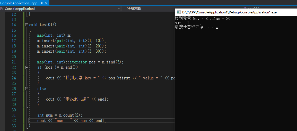The width and height of the screenshot is (297, 131).
Task: Click the 'else' keyword on line 26
Action: pyautogui.click(x=42, y=89)
